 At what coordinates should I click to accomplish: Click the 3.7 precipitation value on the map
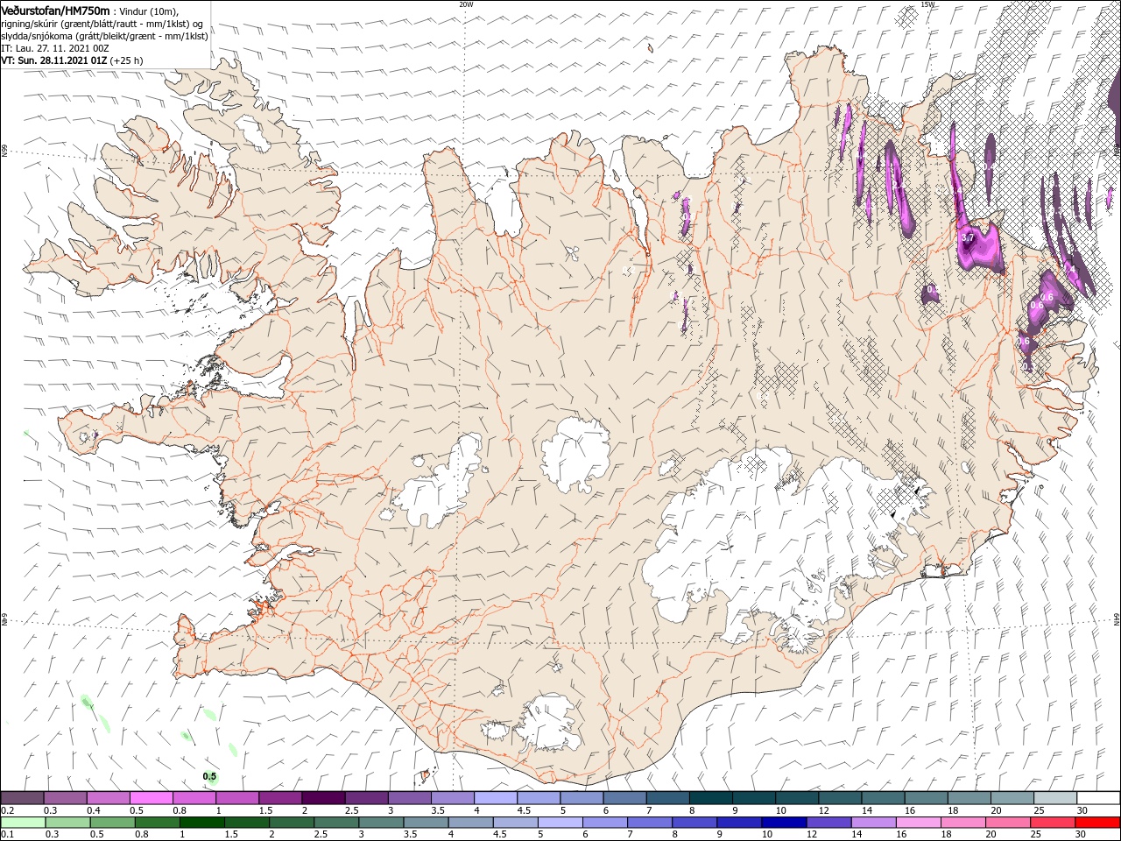pos(968,238)
